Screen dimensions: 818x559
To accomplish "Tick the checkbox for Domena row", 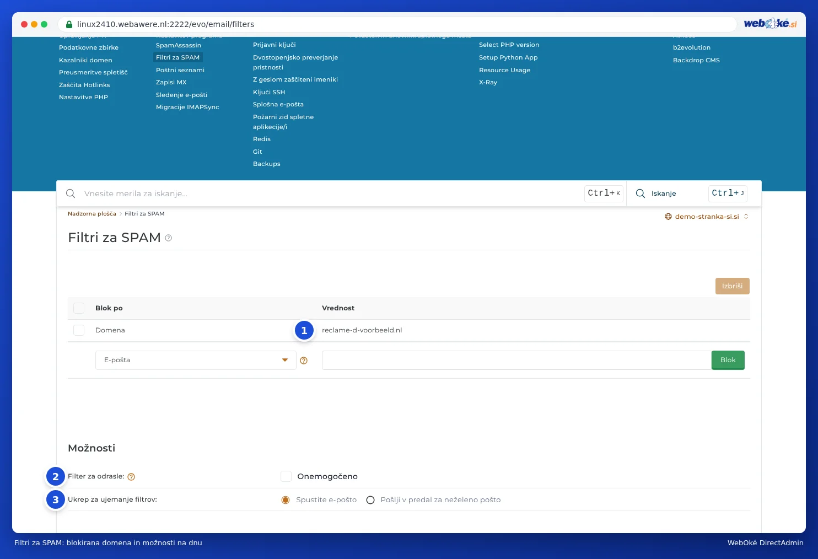I will pos(79,330).
